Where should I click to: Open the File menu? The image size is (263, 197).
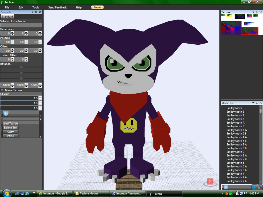point(7,7)
